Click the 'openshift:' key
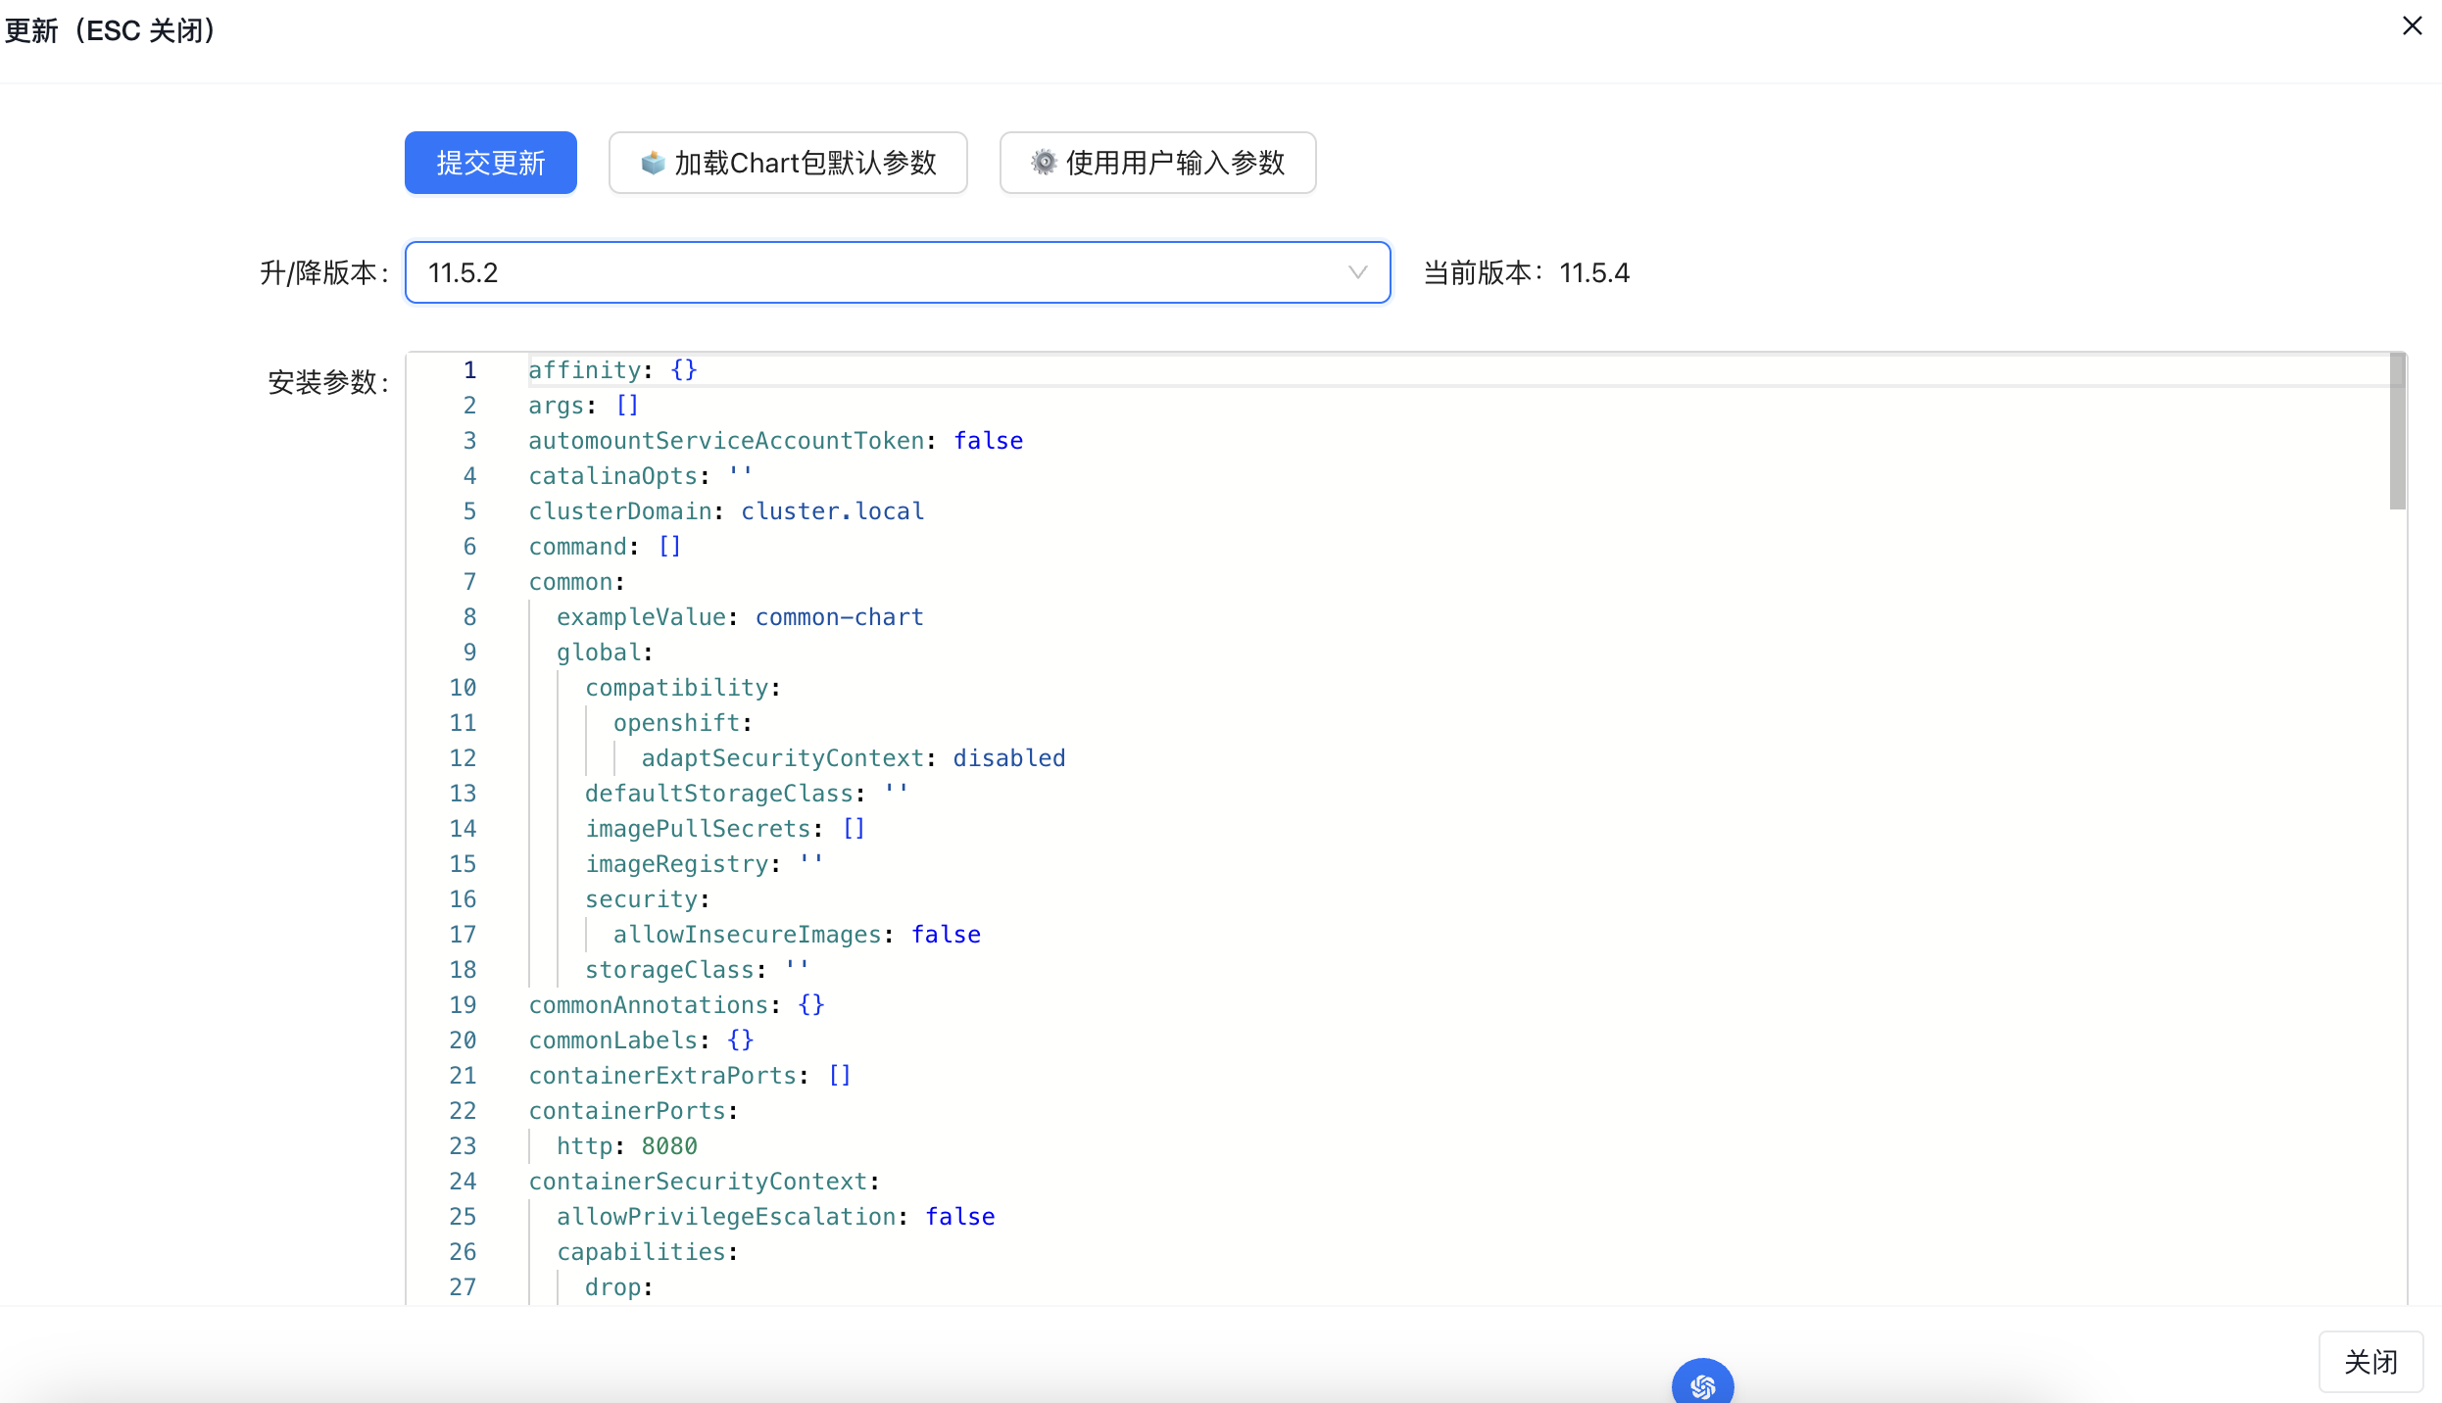The image size is (2442, 1403). pyautogui.click(x=682, y=723)
